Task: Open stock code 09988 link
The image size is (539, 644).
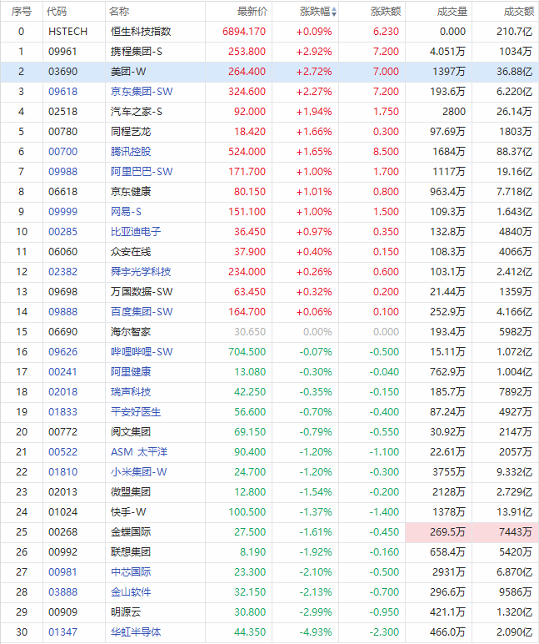Action: click(x=62, y=172)
